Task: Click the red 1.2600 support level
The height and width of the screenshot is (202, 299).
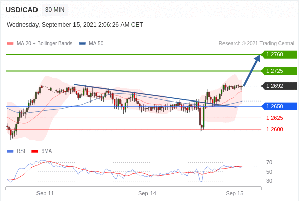Action: point(274,129)
